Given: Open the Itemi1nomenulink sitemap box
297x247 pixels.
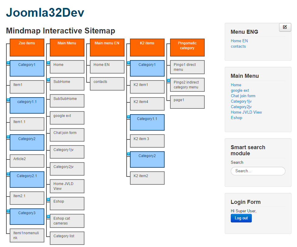Looking at the screenshot, I should point(27,235).
